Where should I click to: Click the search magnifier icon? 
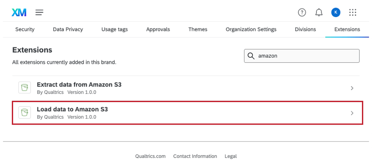(251, 56)
